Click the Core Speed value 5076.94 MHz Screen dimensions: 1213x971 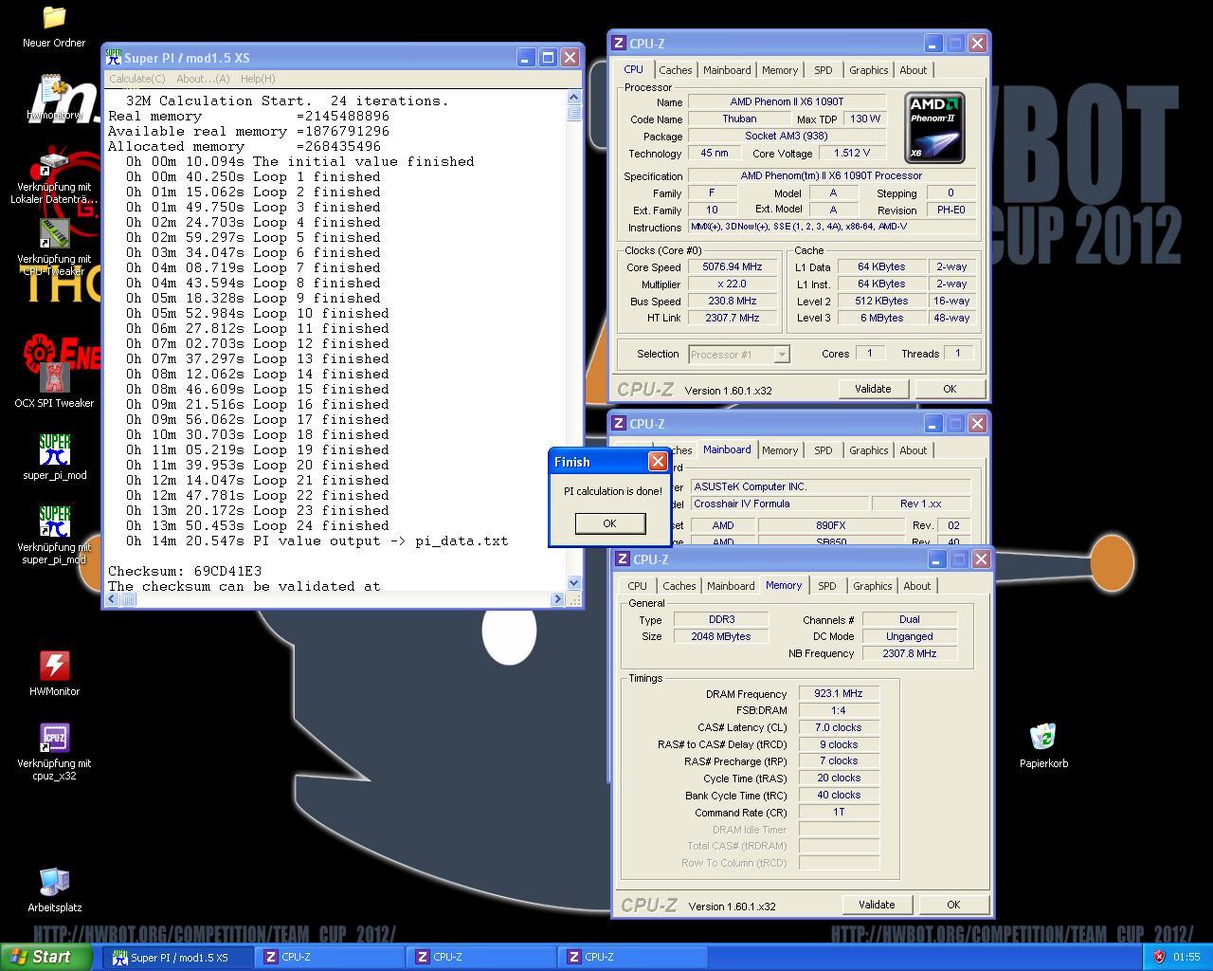click(x=733, y=267)
